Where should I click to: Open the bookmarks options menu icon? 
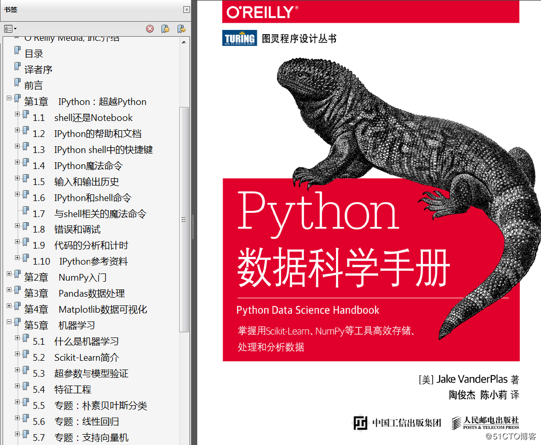10,29
